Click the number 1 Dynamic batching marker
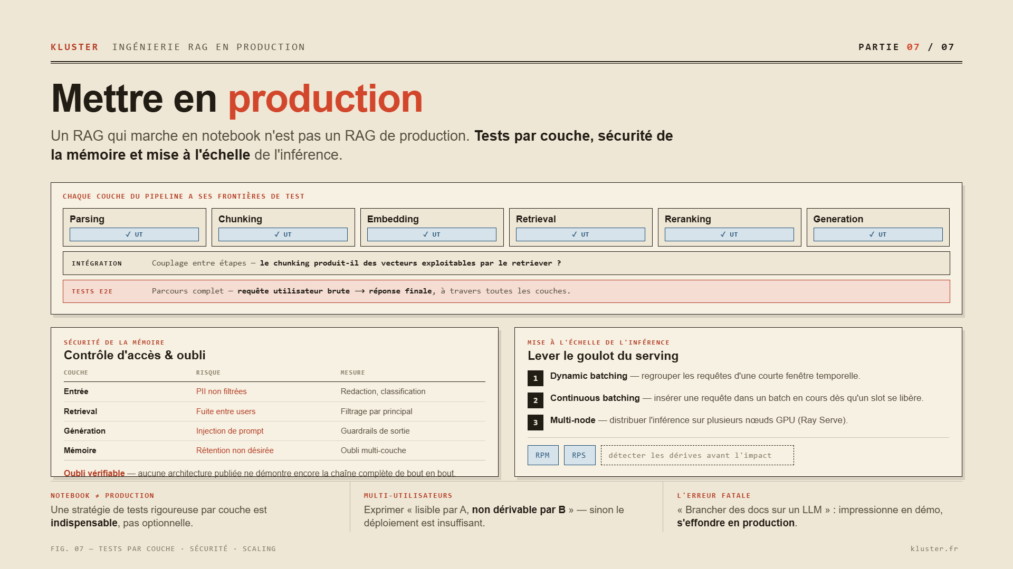 coord(536,378)
